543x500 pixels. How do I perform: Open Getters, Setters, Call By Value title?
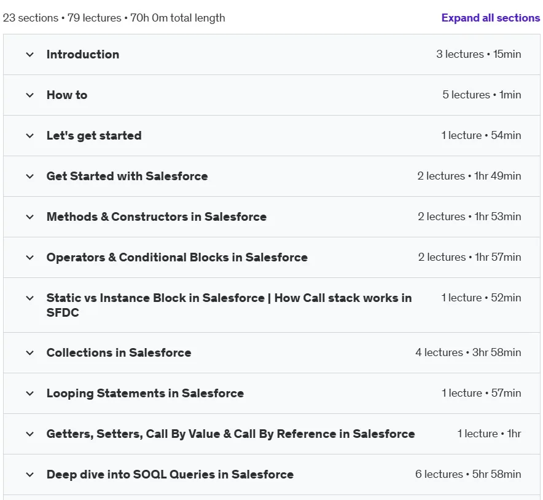tap(230, 434)
